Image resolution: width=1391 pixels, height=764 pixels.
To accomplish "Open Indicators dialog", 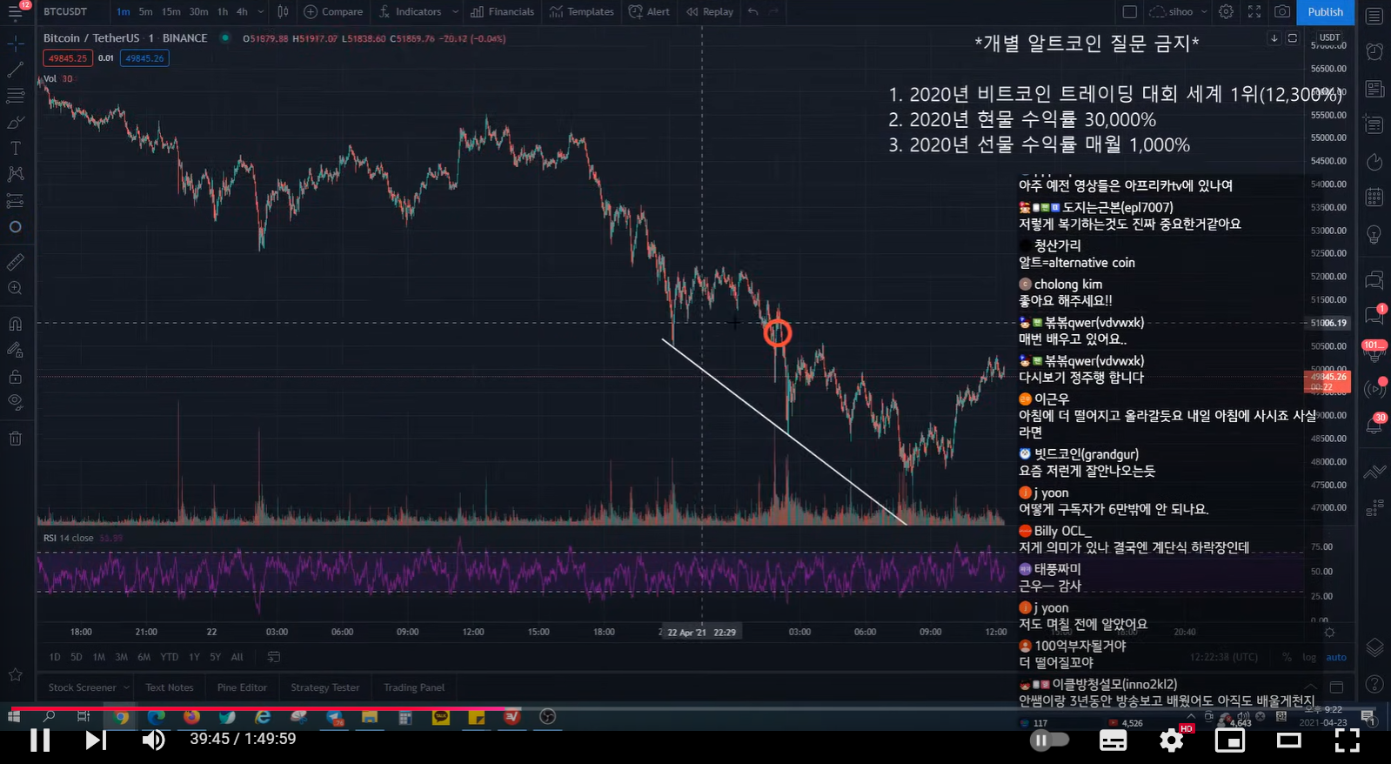I will point(410,12).
